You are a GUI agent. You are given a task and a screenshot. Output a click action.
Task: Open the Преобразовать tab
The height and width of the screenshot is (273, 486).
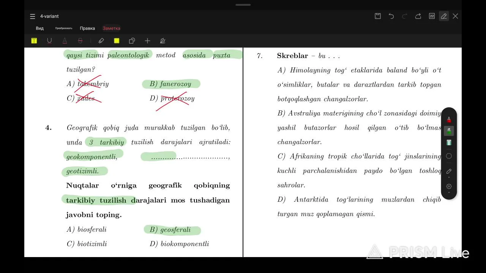[x=63, y=28]
